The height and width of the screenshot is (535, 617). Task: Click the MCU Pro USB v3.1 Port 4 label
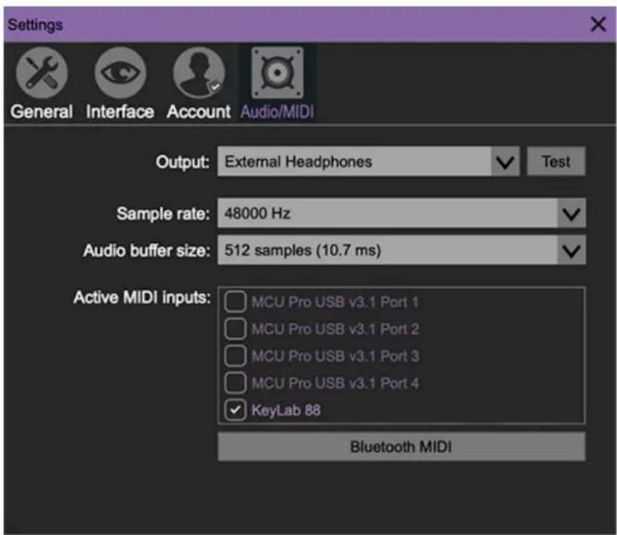tap(335, 383)
